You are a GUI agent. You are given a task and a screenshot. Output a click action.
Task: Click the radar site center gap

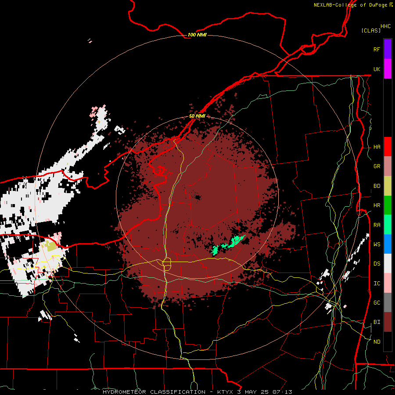point(197,197)
